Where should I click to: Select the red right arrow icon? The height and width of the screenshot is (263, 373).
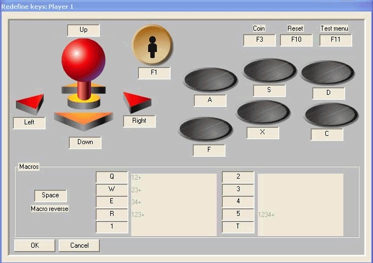[136, 101]
